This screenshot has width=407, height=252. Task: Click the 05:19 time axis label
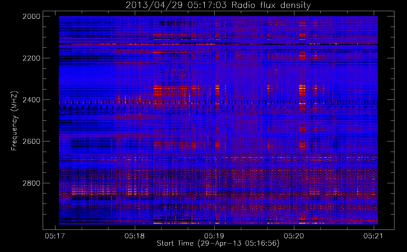coord(214,236)
